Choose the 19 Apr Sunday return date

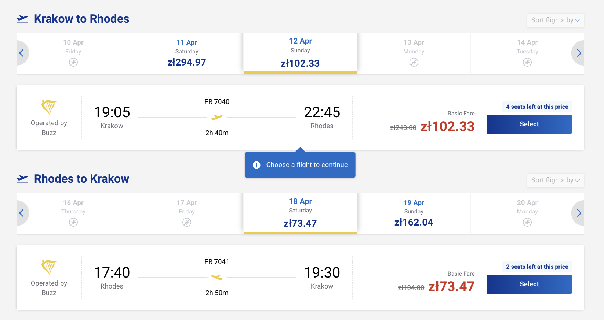coord(414,213)
